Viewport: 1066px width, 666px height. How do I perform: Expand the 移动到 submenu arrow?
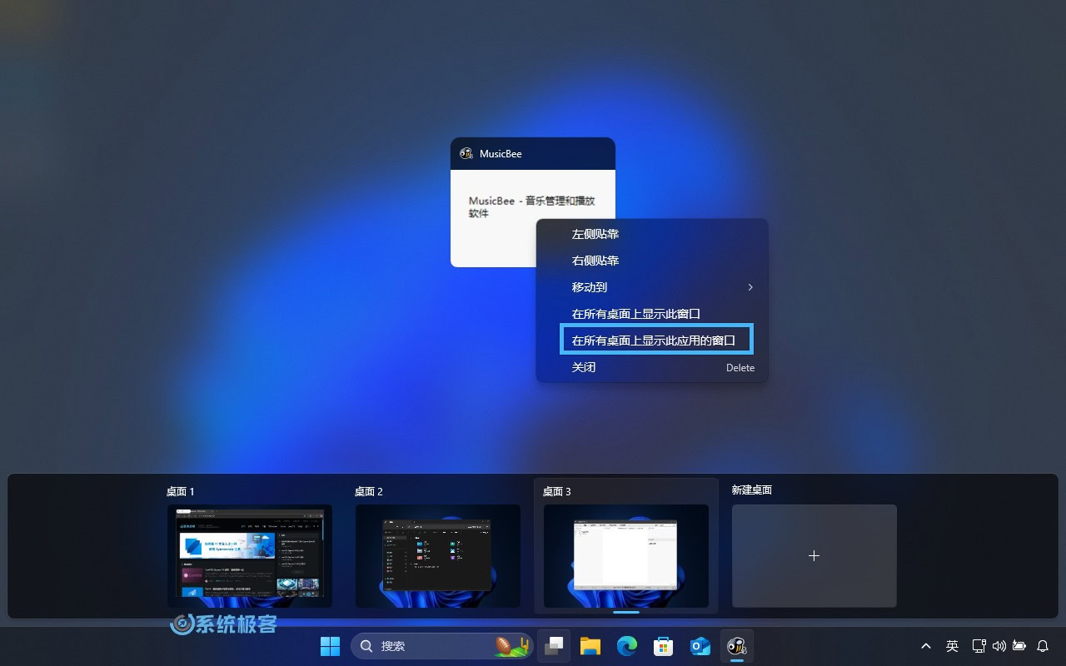coord(750,287)
